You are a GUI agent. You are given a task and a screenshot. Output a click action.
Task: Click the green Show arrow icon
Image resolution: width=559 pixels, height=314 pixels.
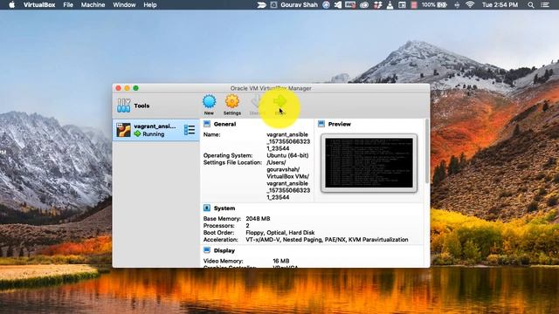click(279, 101)
